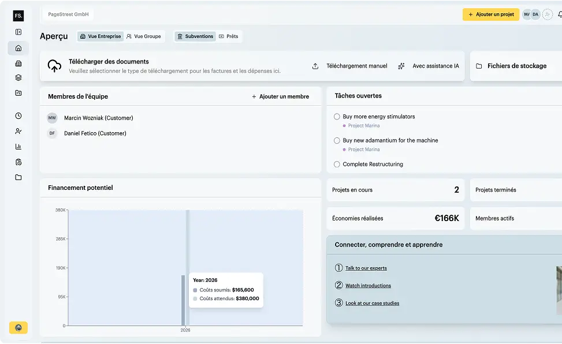Click the Projets terminés card

point(516,190)
